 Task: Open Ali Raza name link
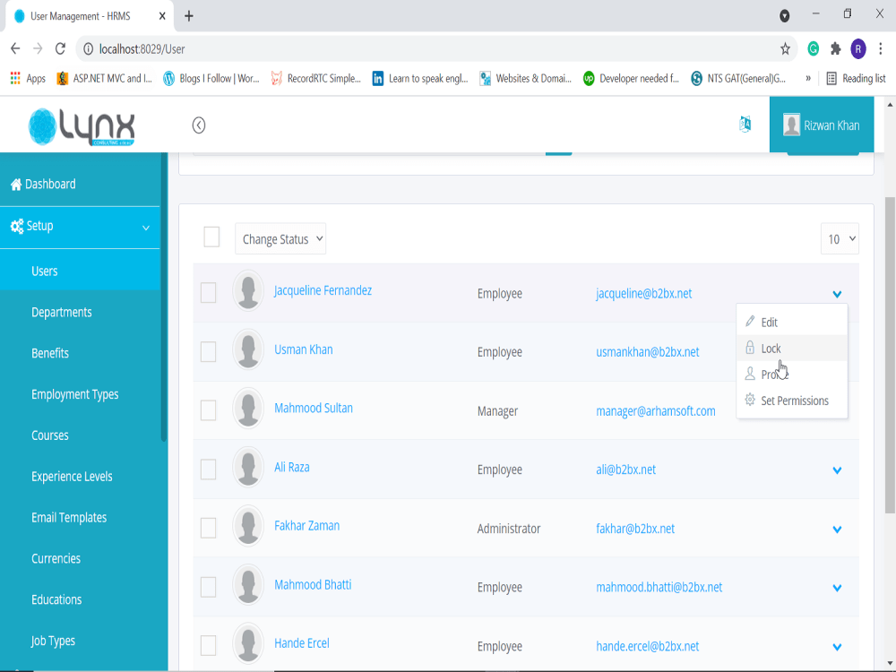point(291,468)
